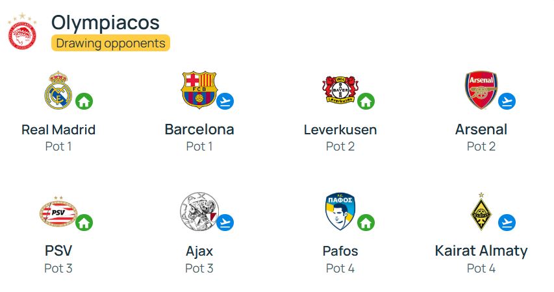Select the Arsenal cannon crest
The height and width of the screenshot is (292, 554).
[481, 90]
